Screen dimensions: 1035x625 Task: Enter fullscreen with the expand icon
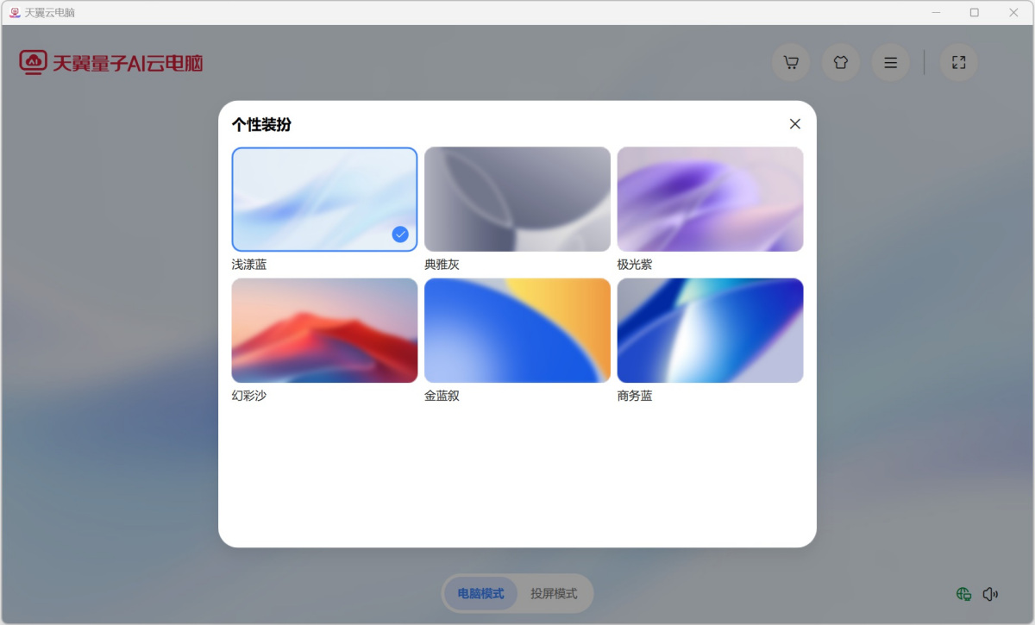tap(957, 62)
